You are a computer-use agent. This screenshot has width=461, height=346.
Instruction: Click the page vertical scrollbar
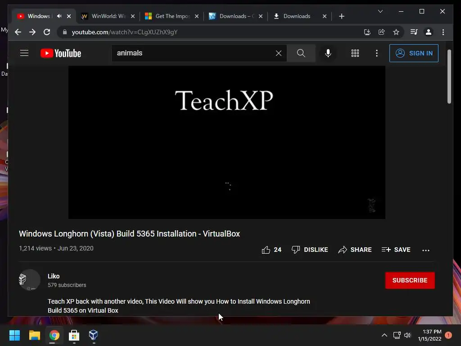[449, 77]
